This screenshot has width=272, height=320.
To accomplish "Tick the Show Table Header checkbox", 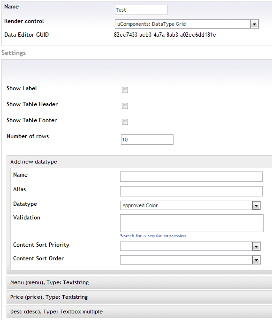I will pyautogui.click(x=125, y=106).
